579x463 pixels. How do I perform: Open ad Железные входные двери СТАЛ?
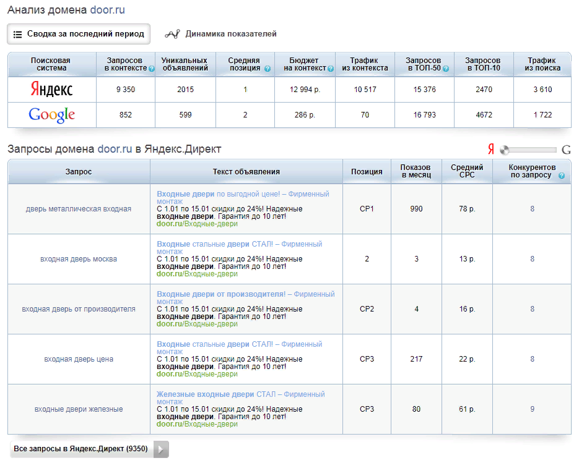point(241,398)
